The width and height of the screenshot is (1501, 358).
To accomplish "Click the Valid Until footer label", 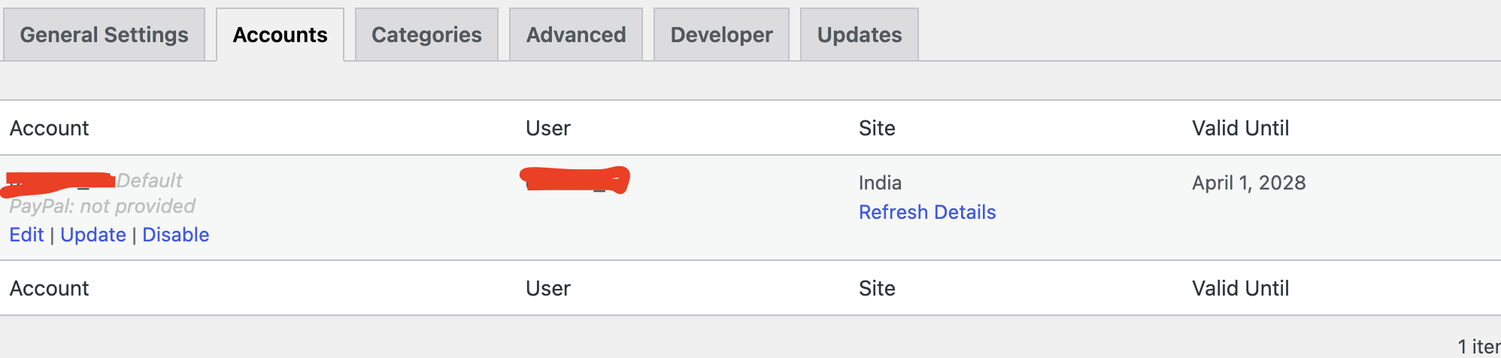I will click(x=1241, y=288).
